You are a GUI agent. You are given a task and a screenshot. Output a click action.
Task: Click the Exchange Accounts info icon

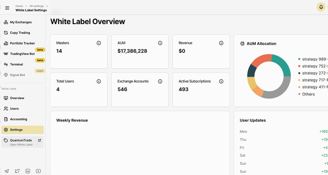[160, 81]
